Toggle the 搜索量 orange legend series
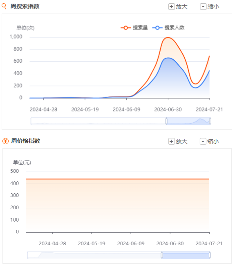The width and height of the screenshot is (235, 267). pyautogui.click(x=134, y=27)
